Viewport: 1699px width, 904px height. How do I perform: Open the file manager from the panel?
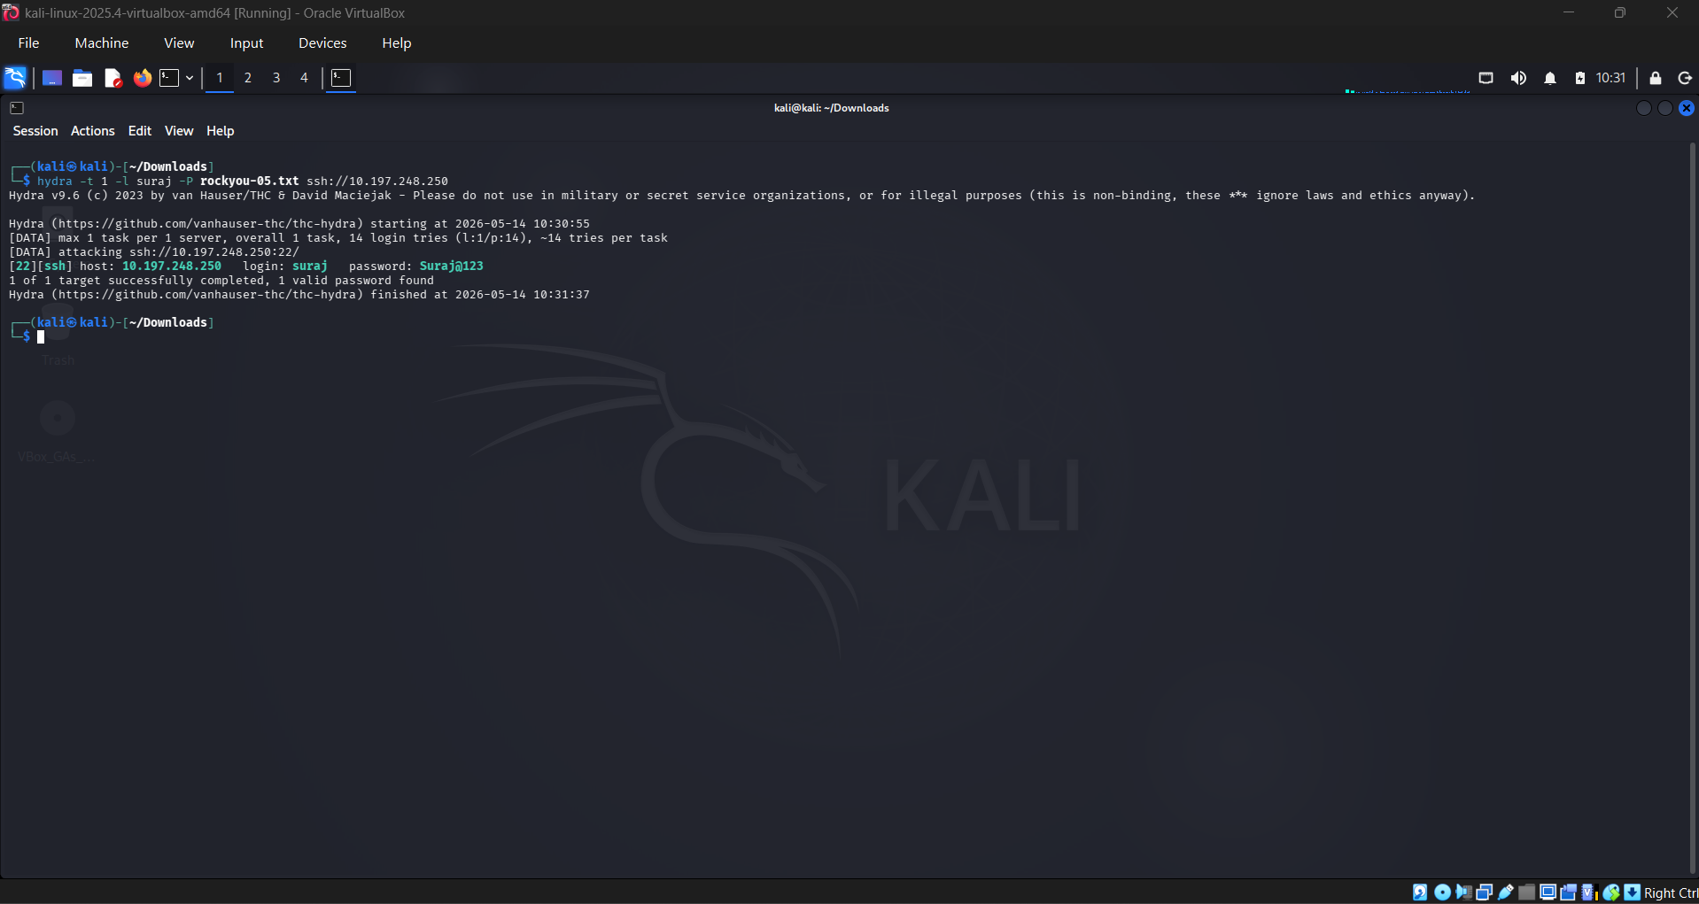[82, 78]
